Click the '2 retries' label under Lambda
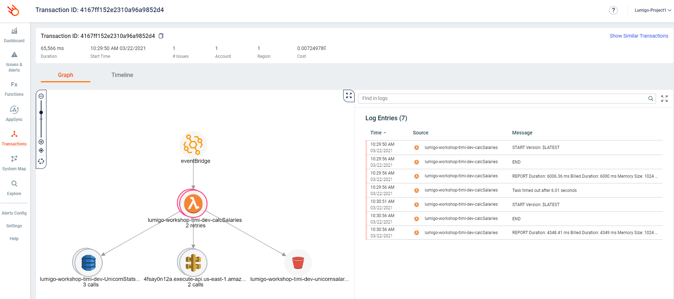 [195, 226]
